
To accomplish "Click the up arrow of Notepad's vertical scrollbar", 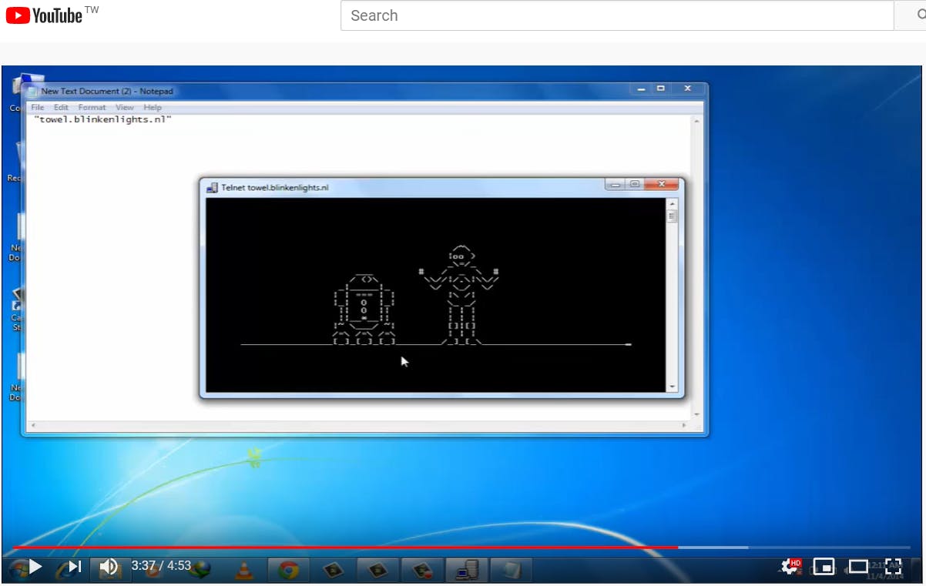I will pyautogui.click(x=696, y=121).
